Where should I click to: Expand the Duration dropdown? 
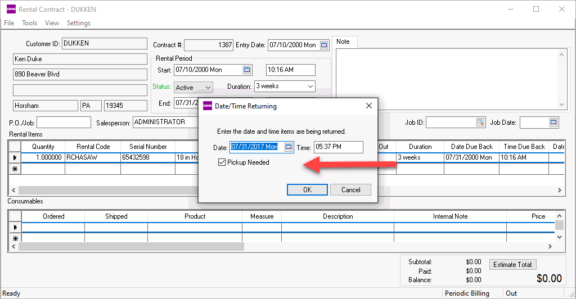pos(310,86)
